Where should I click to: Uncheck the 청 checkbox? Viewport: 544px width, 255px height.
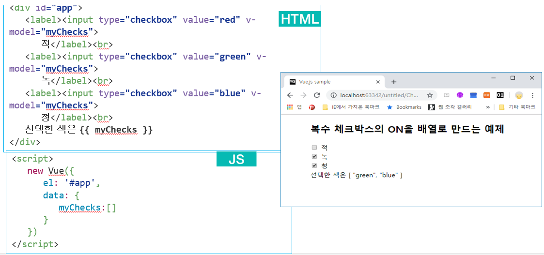(x=314, y=165)
